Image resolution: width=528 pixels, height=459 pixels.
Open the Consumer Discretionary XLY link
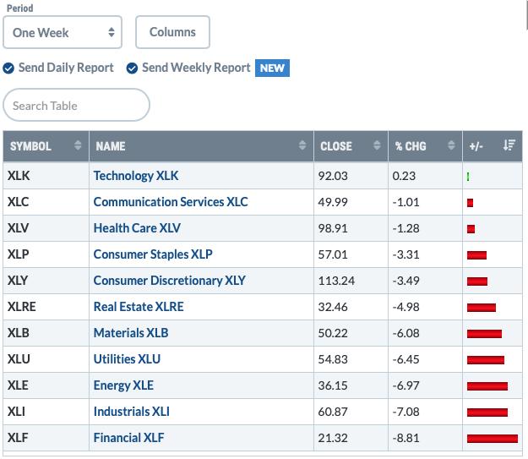tap(169, 281)
